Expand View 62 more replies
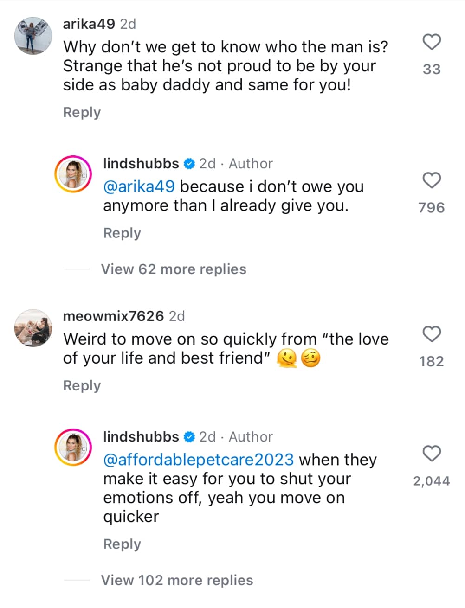465x608 pixels. [173, 269]
